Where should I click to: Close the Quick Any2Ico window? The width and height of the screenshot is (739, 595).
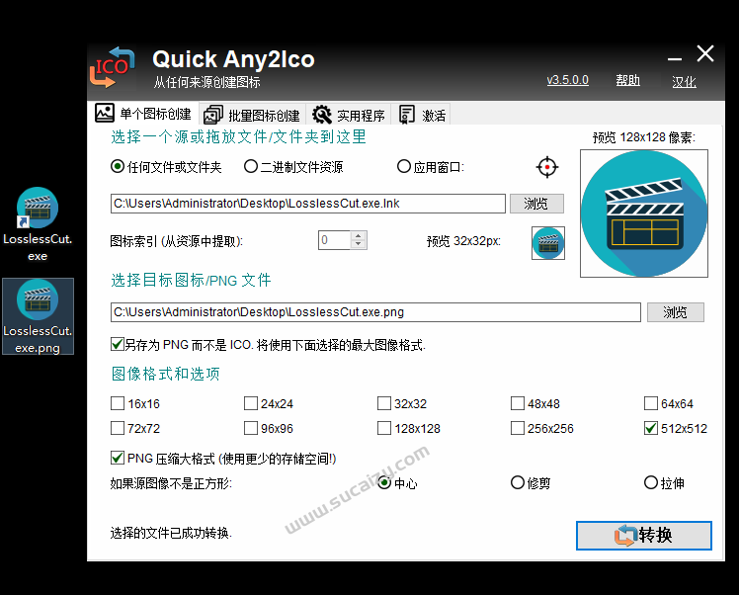pos(705,53)
